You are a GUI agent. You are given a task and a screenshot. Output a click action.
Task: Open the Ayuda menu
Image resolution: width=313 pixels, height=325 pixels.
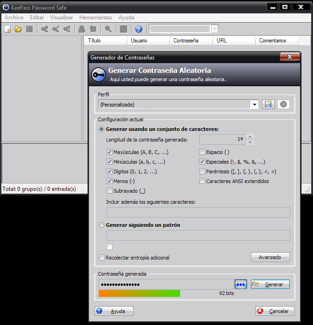(x=126, y=18)
